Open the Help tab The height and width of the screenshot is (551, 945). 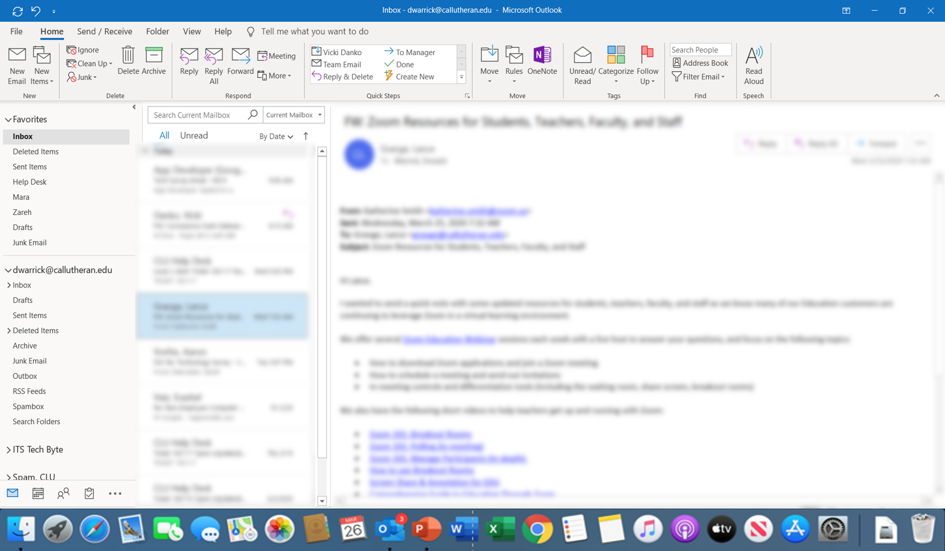tap(223, 31)
